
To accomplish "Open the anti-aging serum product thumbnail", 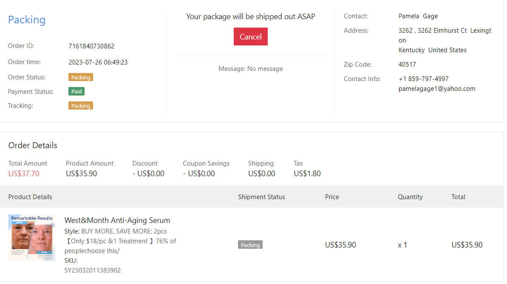I will click(32, 237).
